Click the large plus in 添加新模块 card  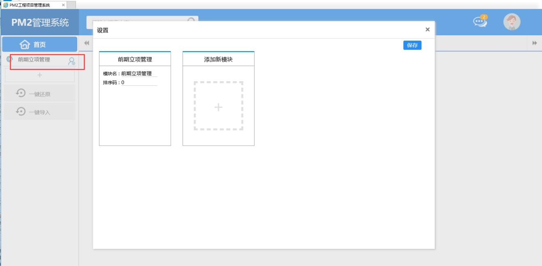218,107
